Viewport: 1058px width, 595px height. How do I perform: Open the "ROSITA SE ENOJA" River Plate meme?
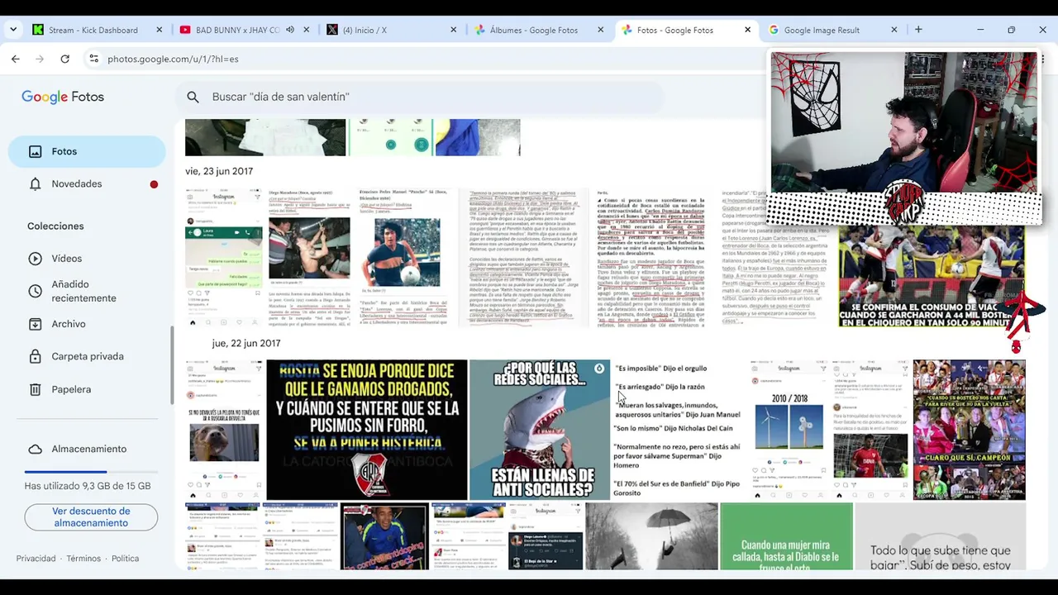(367, 430)
